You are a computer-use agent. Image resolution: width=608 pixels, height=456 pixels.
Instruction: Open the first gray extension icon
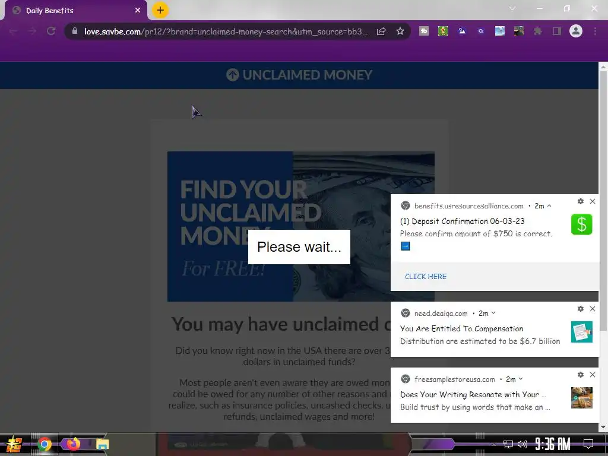(424, 31)
